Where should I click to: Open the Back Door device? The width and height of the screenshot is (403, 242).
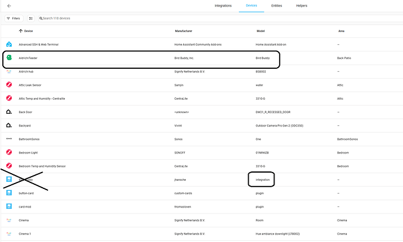(x=26, y=113)
